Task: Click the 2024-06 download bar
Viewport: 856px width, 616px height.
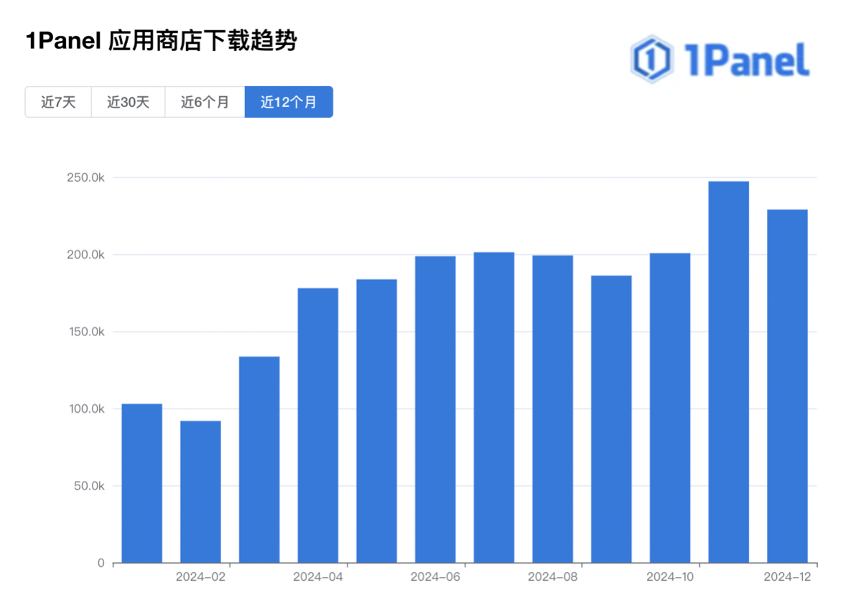Action: [435, 409]
